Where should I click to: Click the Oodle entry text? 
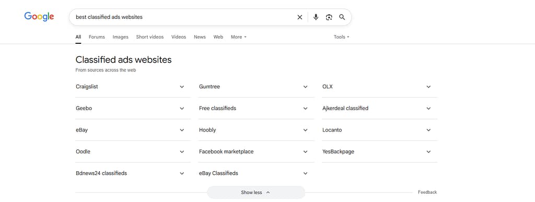(x=83, y=151)
